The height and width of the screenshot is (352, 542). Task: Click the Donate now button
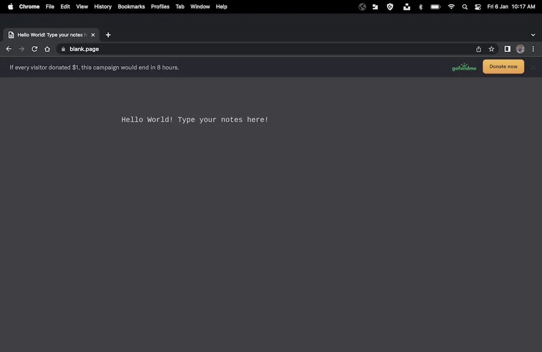point(503,66)
